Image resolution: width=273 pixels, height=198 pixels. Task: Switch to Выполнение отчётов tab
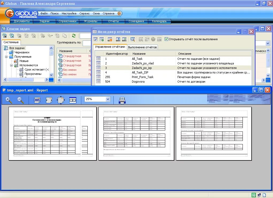(x=143, y=47)
